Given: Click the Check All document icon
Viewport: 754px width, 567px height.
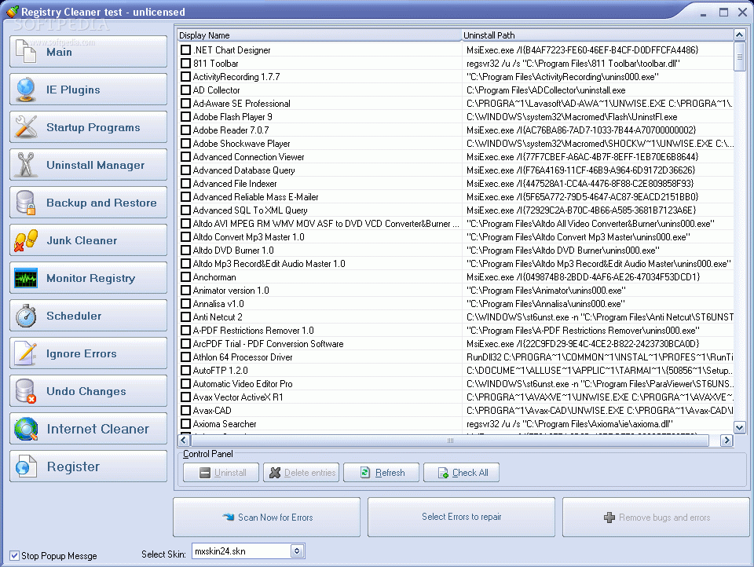Looking at the screenshot, I should [x=443, y=473].
